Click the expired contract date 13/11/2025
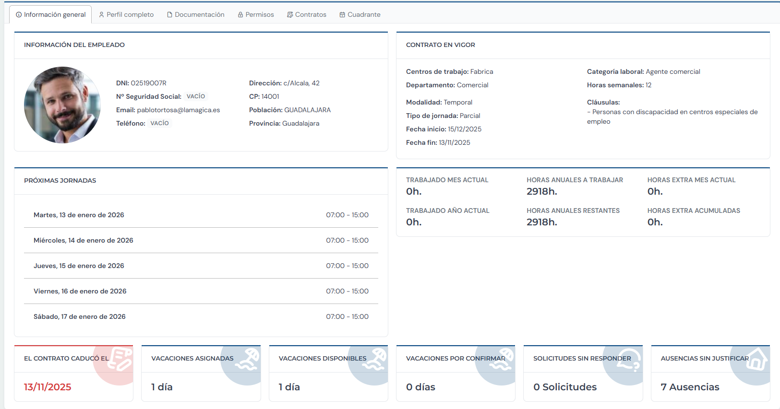Image resolution: width=780 pixels, height=409 pixels. coord(48,387)
